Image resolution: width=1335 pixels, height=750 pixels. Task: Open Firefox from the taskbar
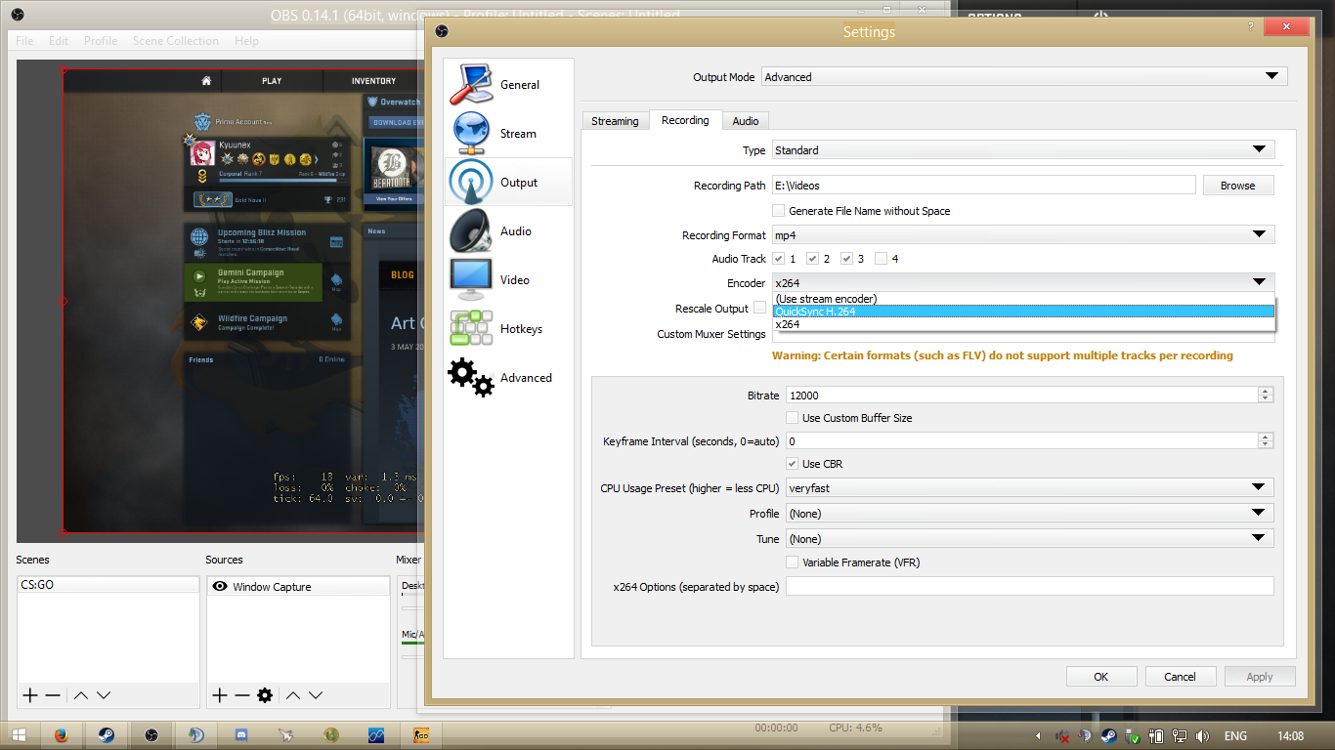pos(61,735)
